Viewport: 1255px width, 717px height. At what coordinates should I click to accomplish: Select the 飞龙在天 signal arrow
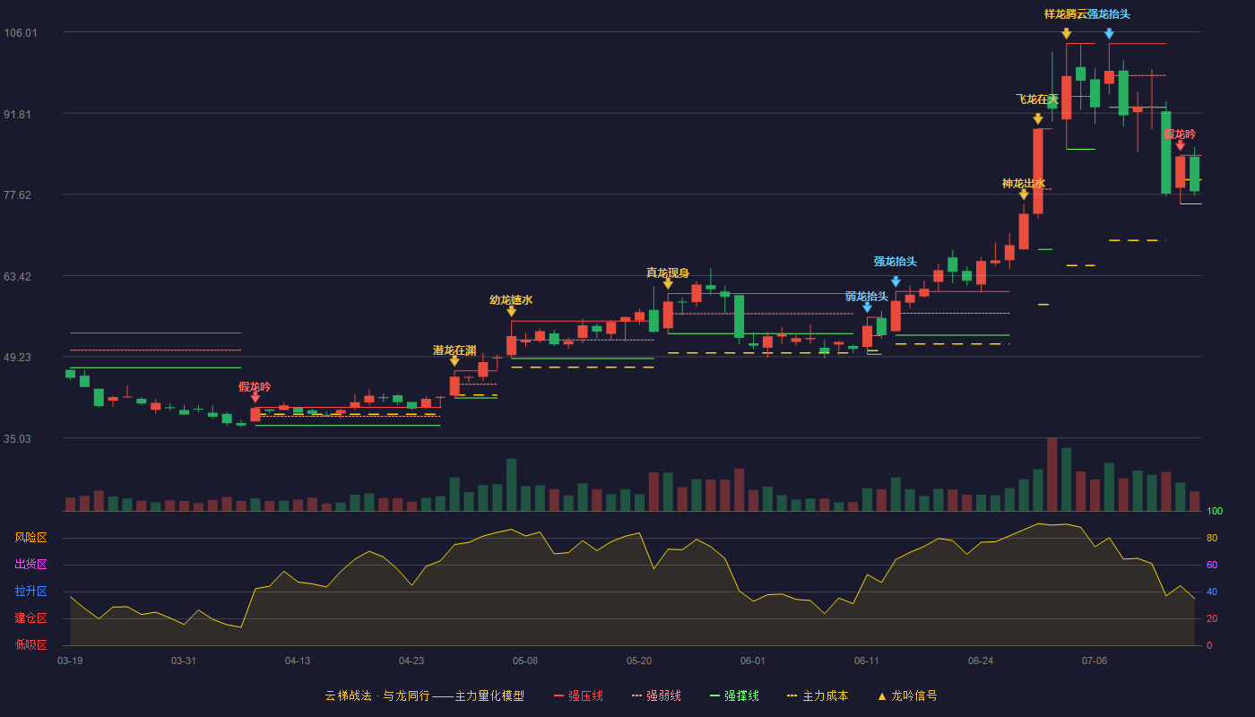pos(1038,118)
